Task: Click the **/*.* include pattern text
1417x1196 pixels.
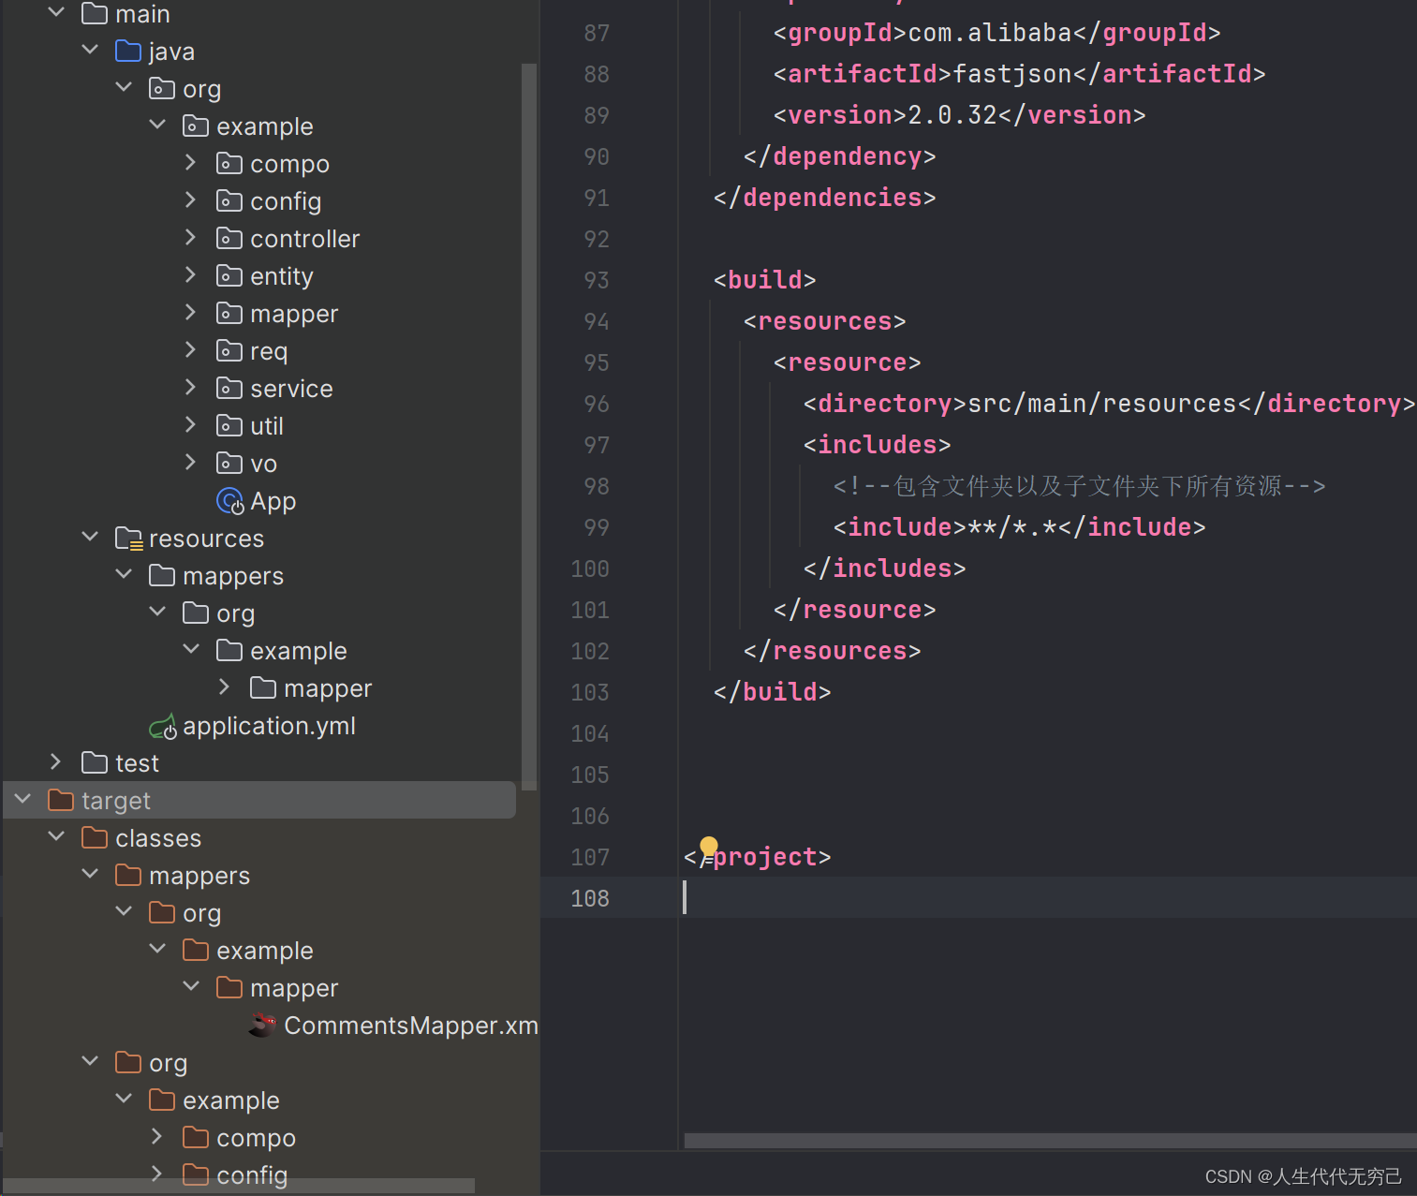Action: point(1012,527)
